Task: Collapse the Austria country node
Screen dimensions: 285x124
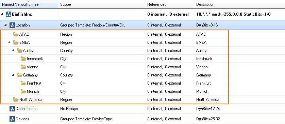Action: [13, 51]
